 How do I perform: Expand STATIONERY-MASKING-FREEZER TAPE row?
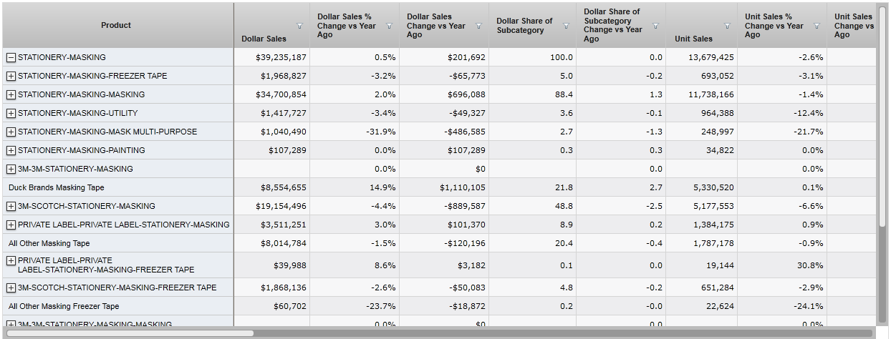(x=11, y=76)
